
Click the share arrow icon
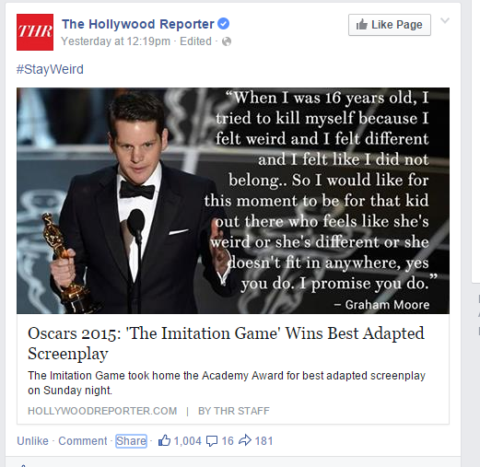point(245,440)
